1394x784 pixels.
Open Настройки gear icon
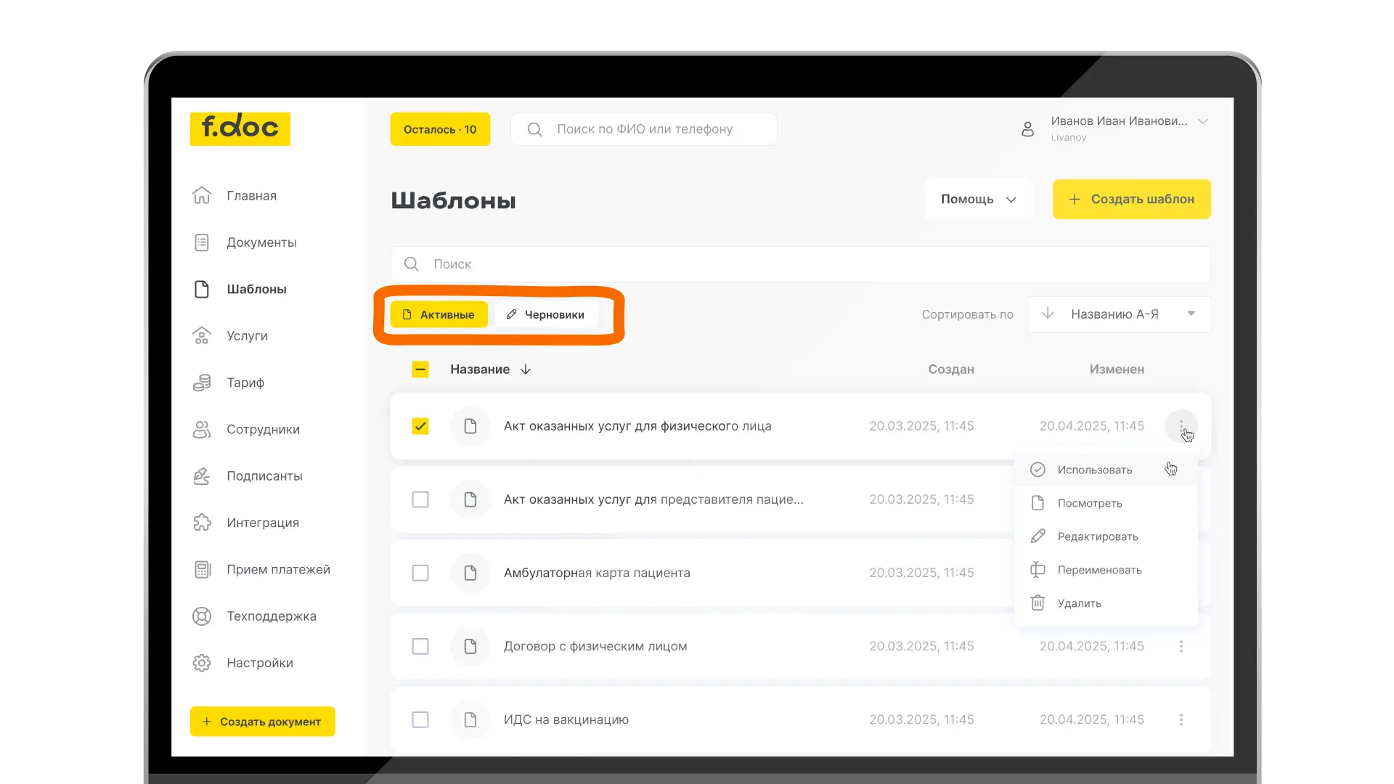point(202,663)
